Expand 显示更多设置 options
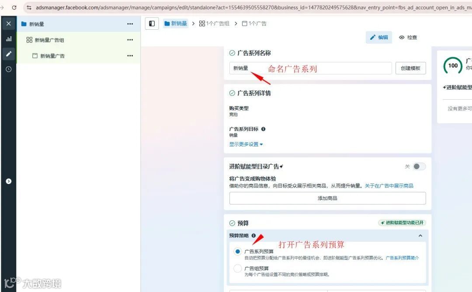472x292 pixels. point(246,144)
